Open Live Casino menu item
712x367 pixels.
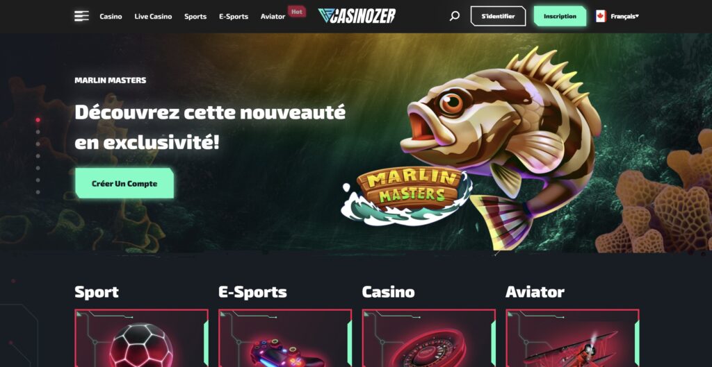pyautogui.click(x=153, y=17)
